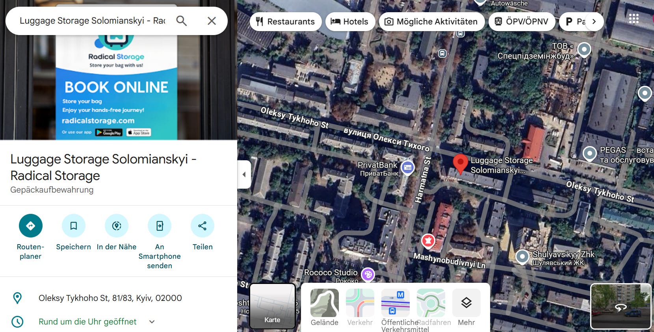Open the Street View thumbnail
The width and height of the screenshot is (654, 332).
(x=621, y=306)
